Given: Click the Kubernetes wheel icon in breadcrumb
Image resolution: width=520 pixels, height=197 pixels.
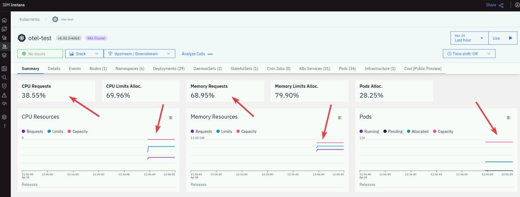Looking at the screenshot, I should pyautogui.click(x=55, y=19).
